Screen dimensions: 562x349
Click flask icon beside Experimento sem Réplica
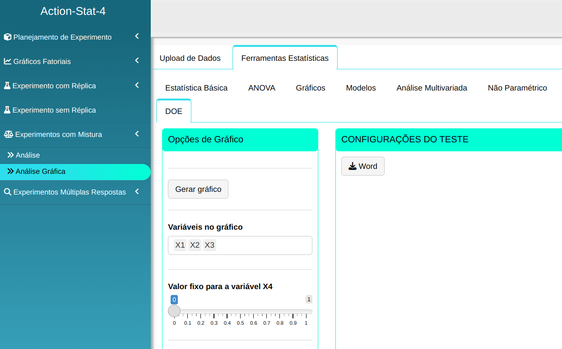pyautogui.click(x=7, y=110)
